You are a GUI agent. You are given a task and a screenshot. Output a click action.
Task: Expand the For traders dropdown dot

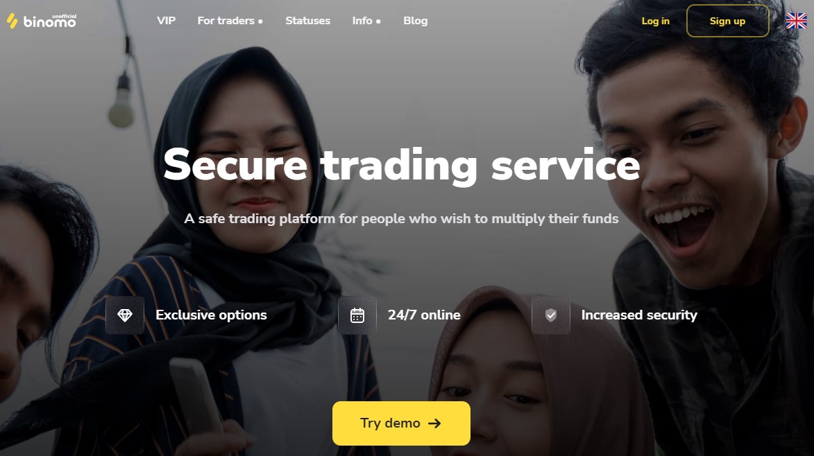click(261, 21)
